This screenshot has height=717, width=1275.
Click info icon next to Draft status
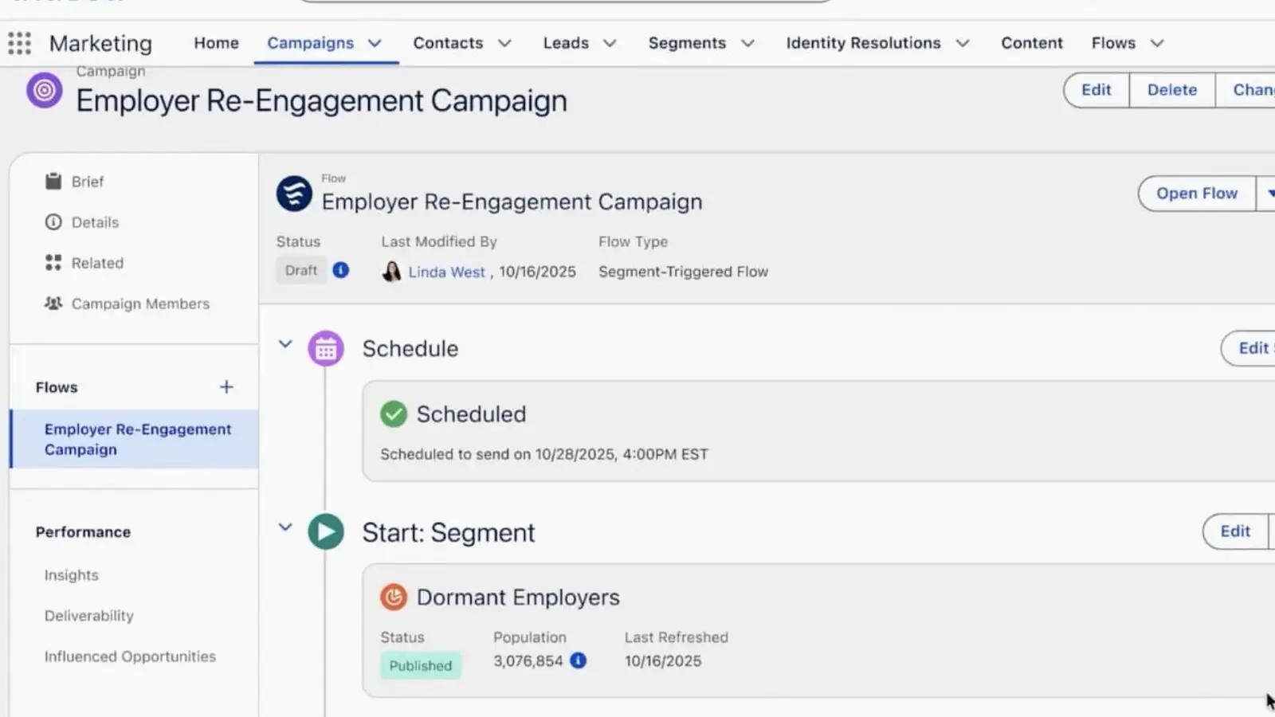[x=340, y=270]
